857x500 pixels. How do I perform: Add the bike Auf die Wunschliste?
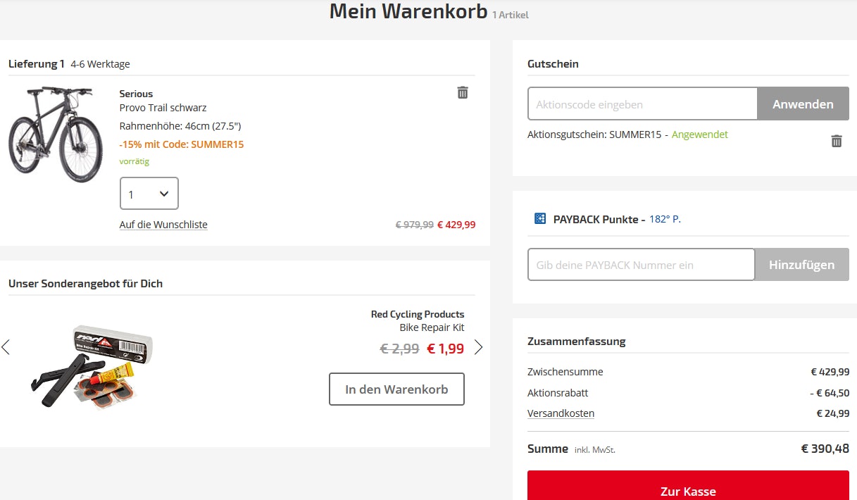(x=163, y=224)
